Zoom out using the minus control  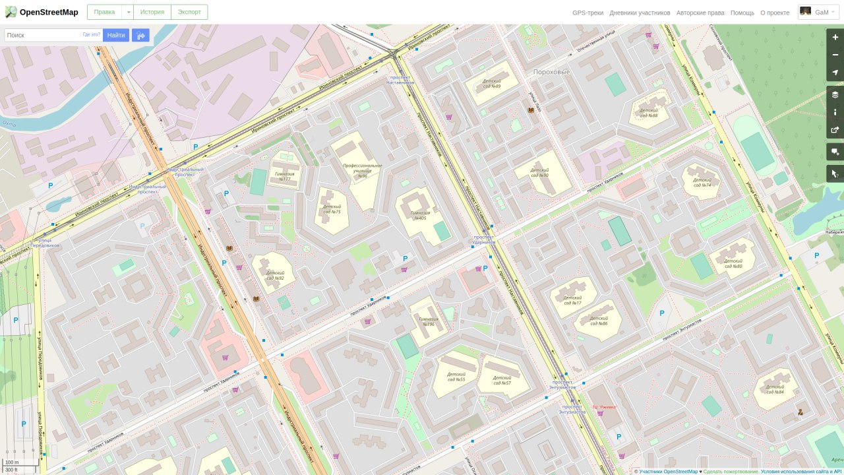[x=835, y=55]
